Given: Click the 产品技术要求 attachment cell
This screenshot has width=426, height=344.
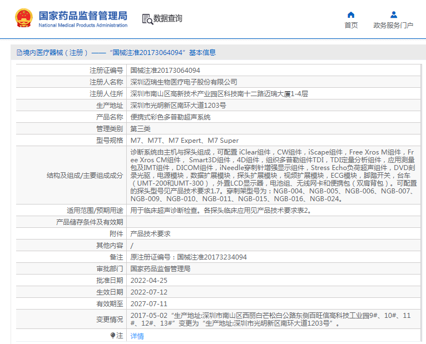Looking at the screenshot, I should click(150, 234).
